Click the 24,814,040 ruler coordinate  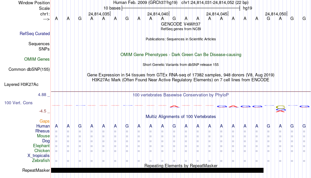(158, 14)
